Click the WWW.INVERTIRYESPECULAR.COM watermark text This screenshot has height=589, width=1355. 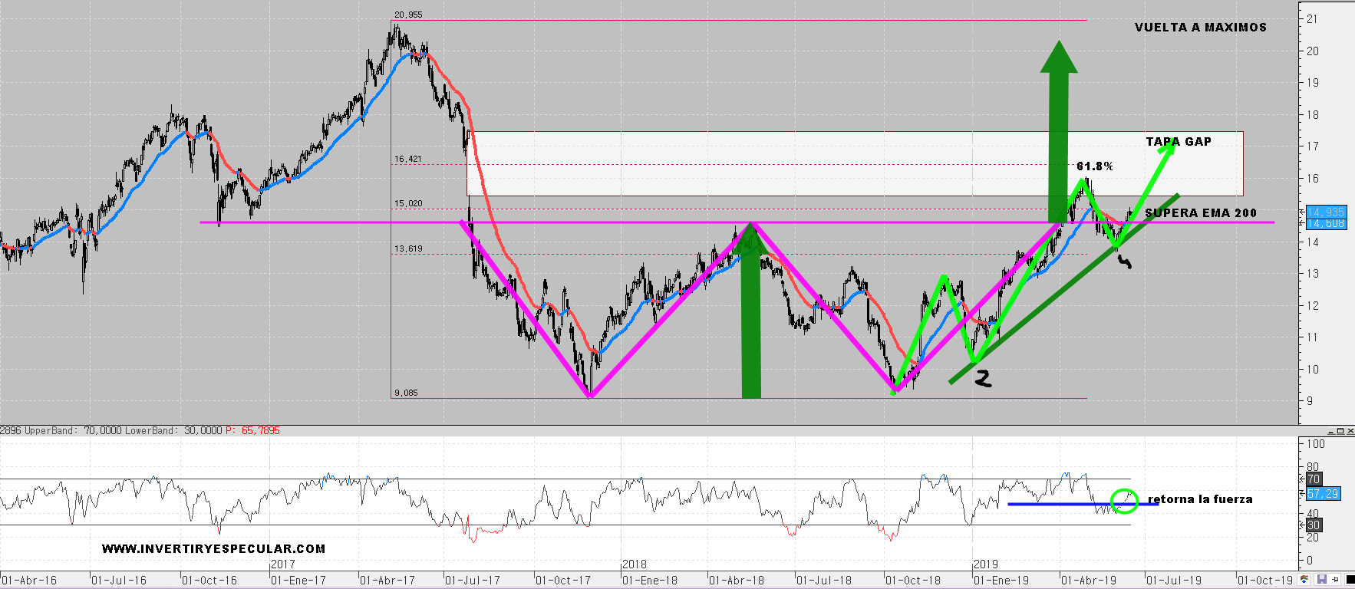coord(213,549)
